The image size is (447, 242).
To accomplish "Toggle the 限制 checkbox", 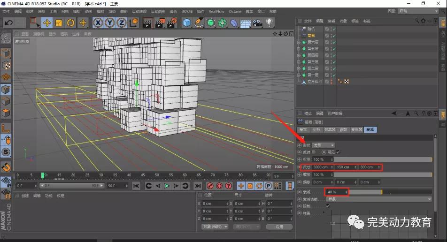I will pos(328,206).
